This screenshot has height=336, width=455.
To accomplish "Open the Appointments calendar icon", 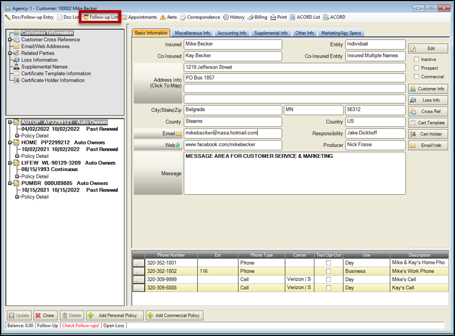I will (x=125, y=17).
